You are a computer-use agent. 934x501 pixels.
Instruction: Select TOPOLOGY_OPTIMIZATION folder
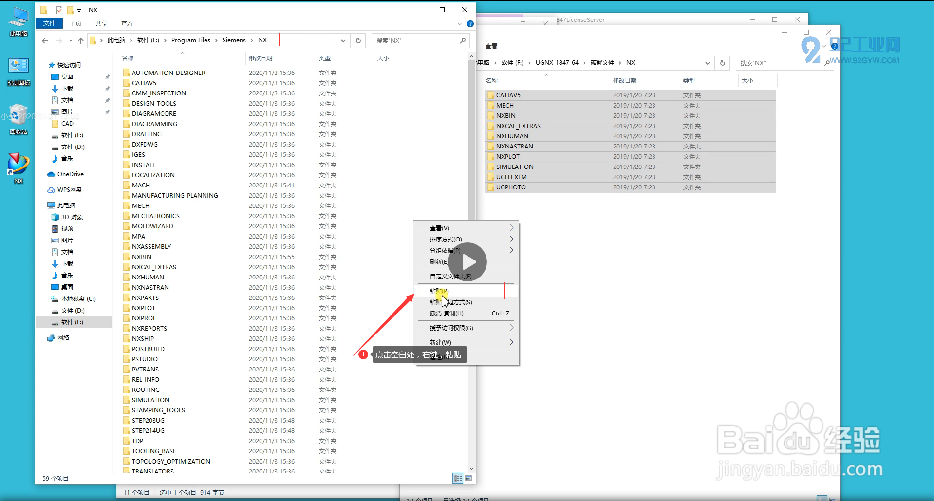(171, 461)
